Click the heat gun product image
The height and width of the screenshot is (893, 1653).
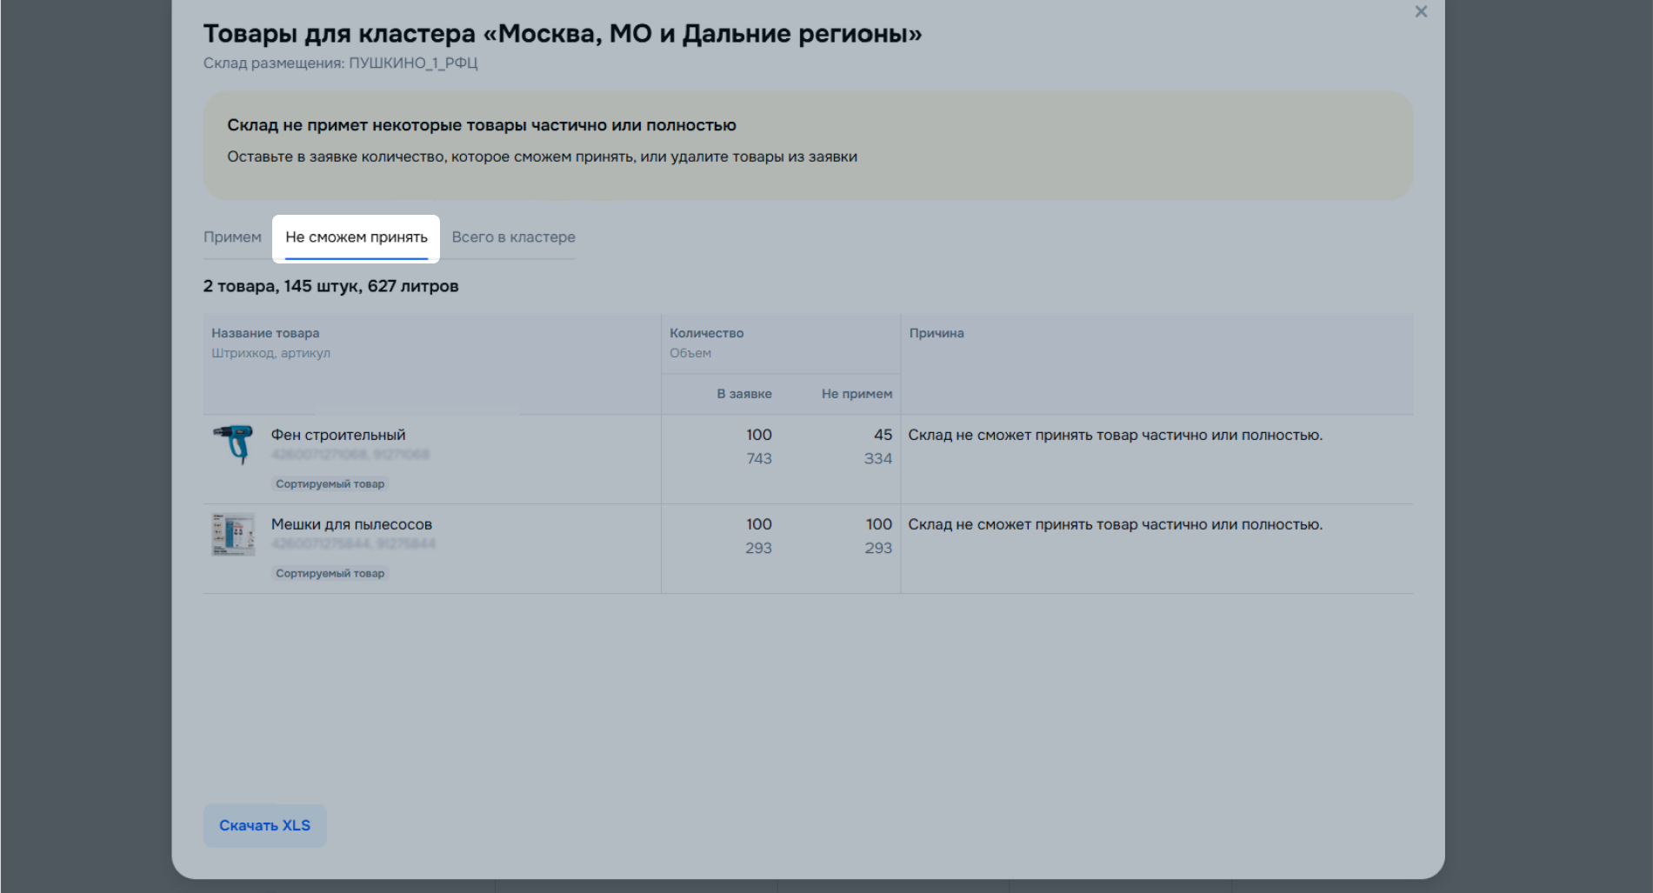pyautogui.click(x=233, y=443)
